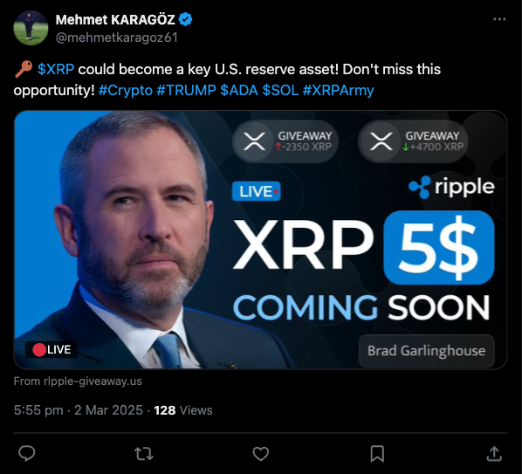The width and height of the screenshot is (522, 474).
Task: Repost this tweet with retweet icon
Action: pos(143,454)
